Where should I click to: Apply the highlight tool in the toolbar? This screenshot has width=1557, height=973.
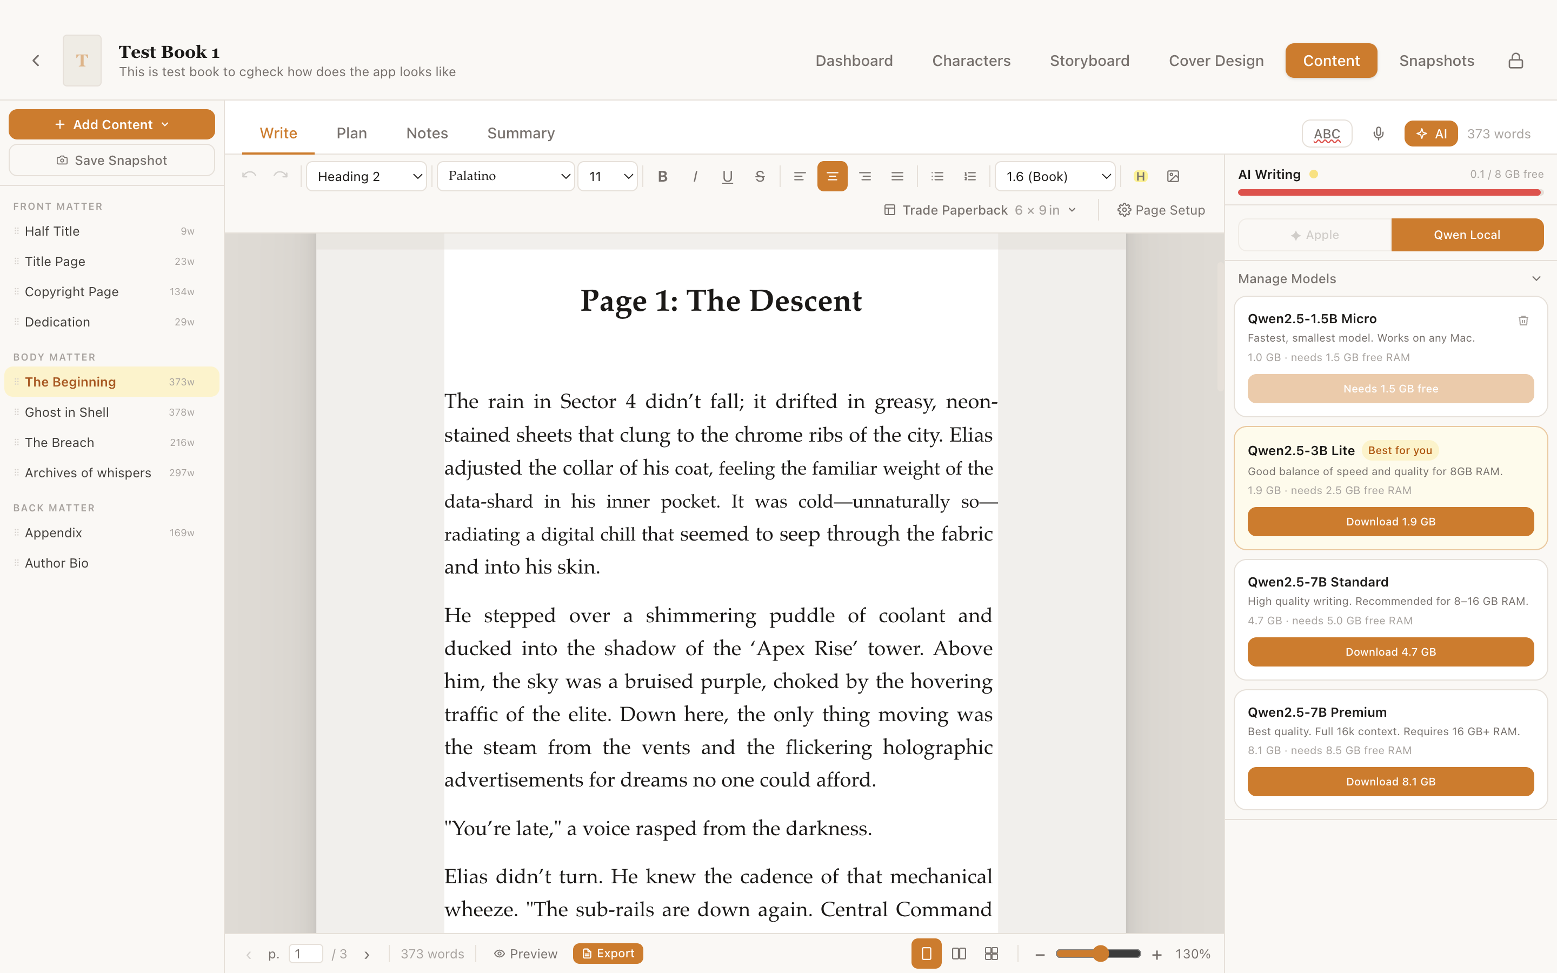1141,176
